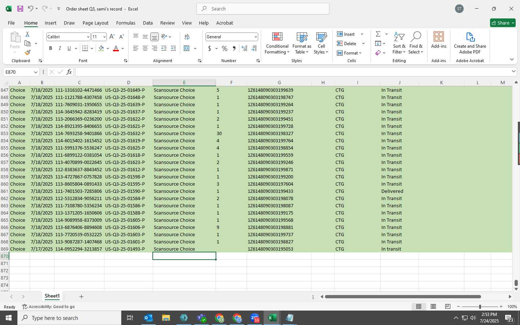This screenshot has width=520, height=325.
Task: Click the Percent Style icon
Action: tap(225, 48)
